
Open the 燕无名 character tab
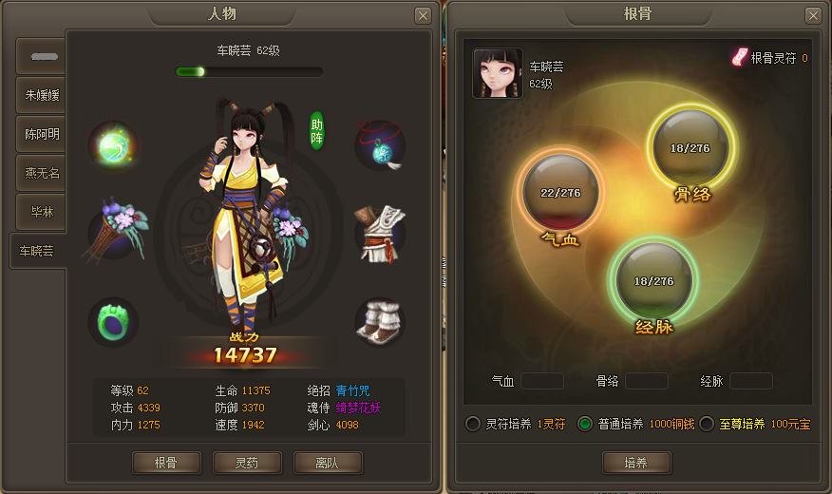(x=41, y=173)
